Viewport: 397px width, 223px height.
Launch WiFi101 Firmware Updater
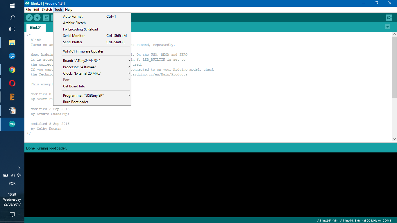click(x=92, y=51)
